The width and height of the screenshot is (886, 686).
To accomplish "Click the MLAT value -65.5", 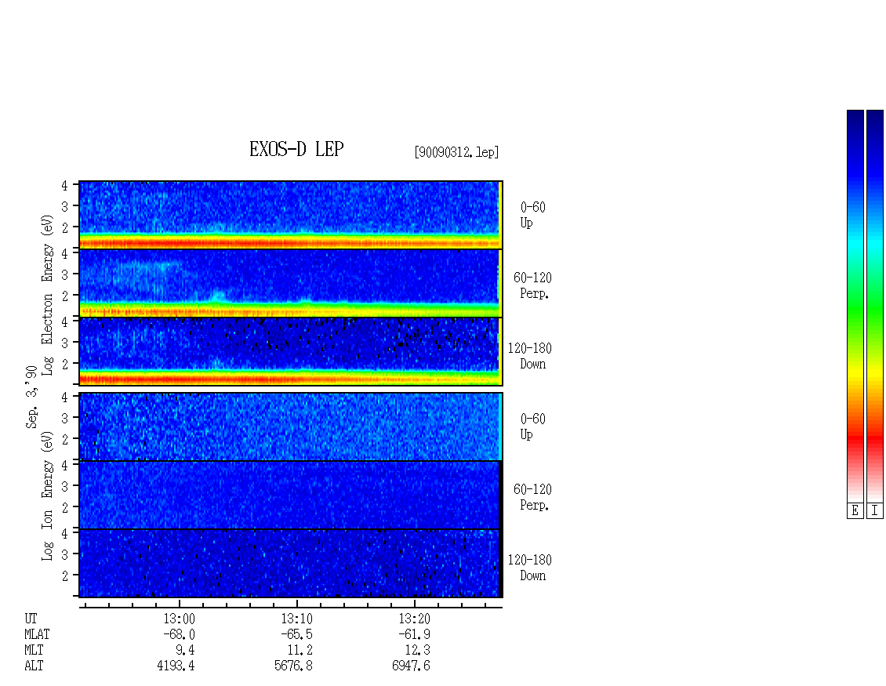I will coord(296,634).
